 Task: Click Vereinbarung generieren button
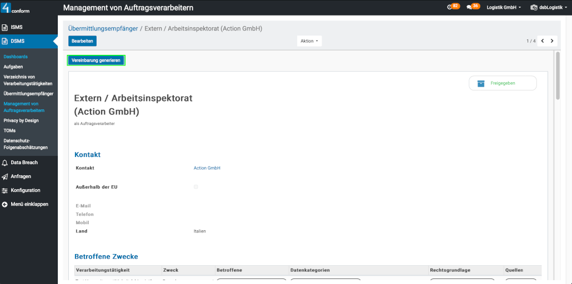point(96,60)
